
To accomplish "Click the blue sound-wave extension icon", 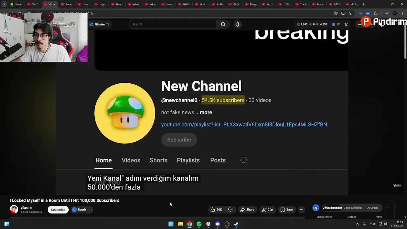I will click(x=360, y=13).
